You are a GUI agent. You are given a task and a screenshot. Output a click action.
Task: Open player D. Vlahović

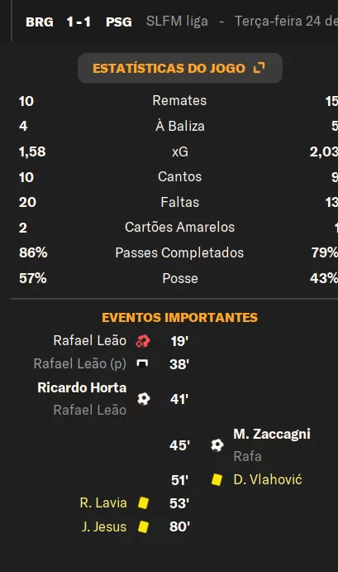268,480
